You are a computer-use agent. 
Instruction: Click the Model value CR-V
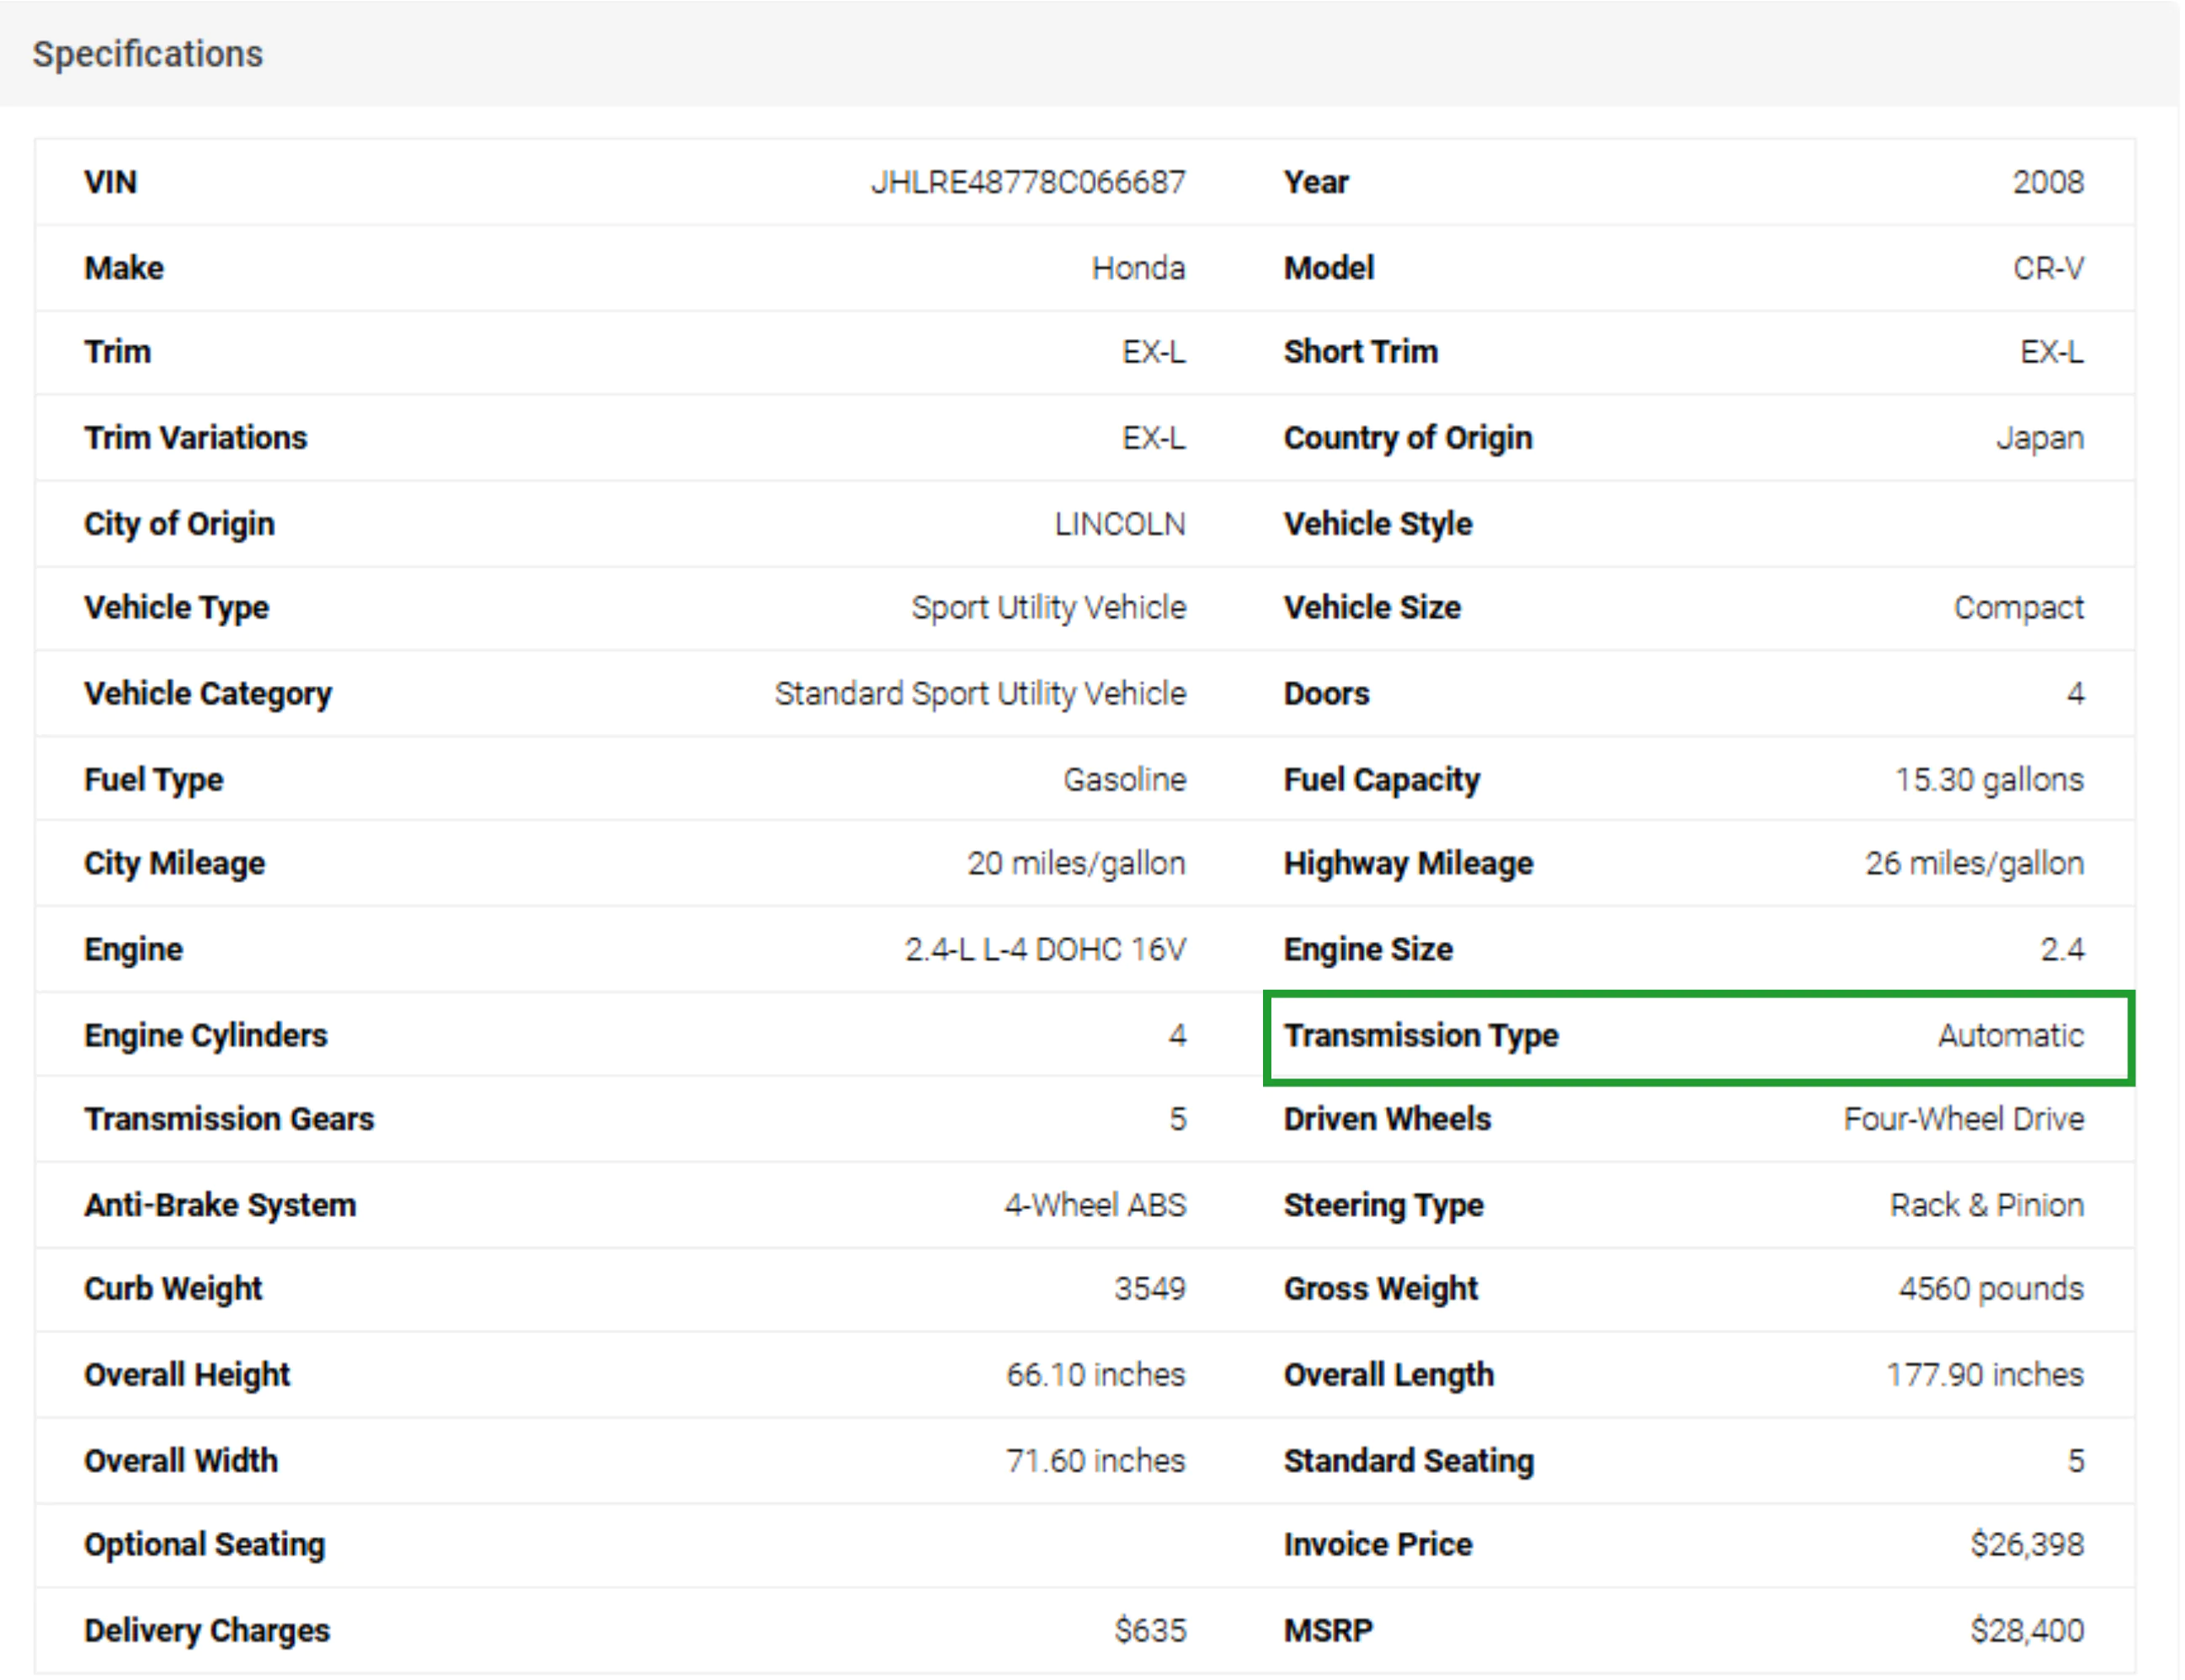(2047, 267)
